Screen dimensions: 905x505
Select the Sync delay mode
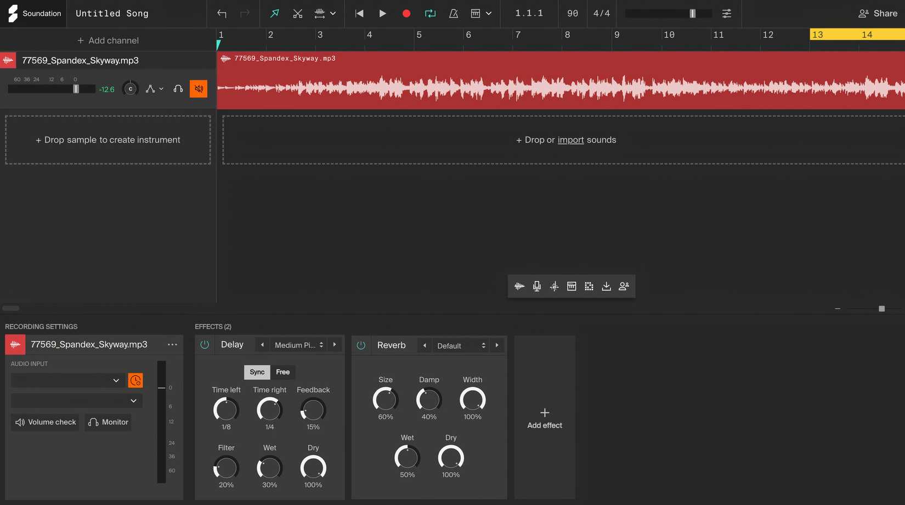[x=257, y=372]
